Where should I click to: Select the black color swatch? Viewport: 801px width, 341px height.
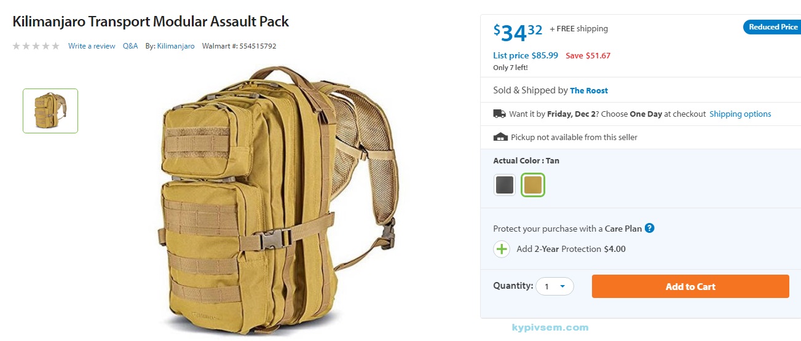pyautogui.click(x=505, y=185)
